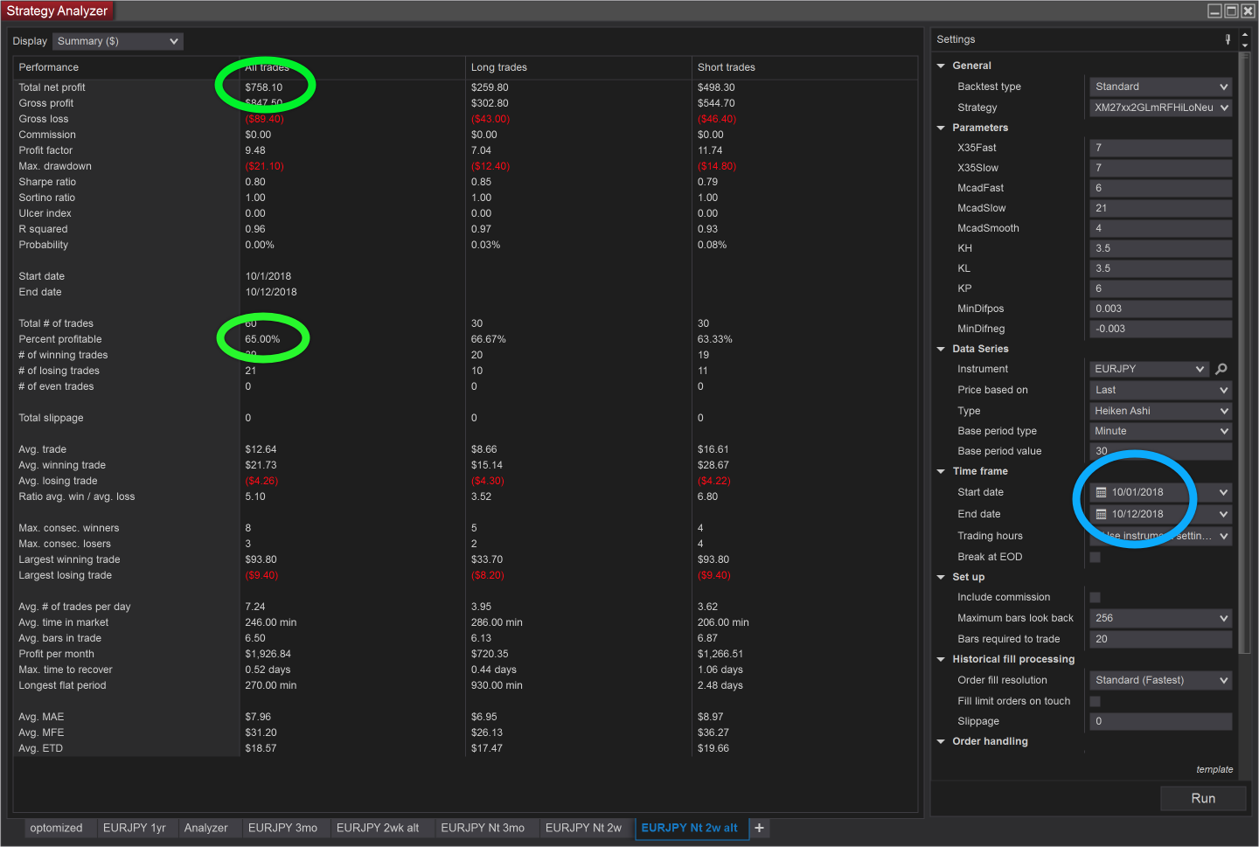
Task: Click the Avg. MFE row label
Action: 42,732
